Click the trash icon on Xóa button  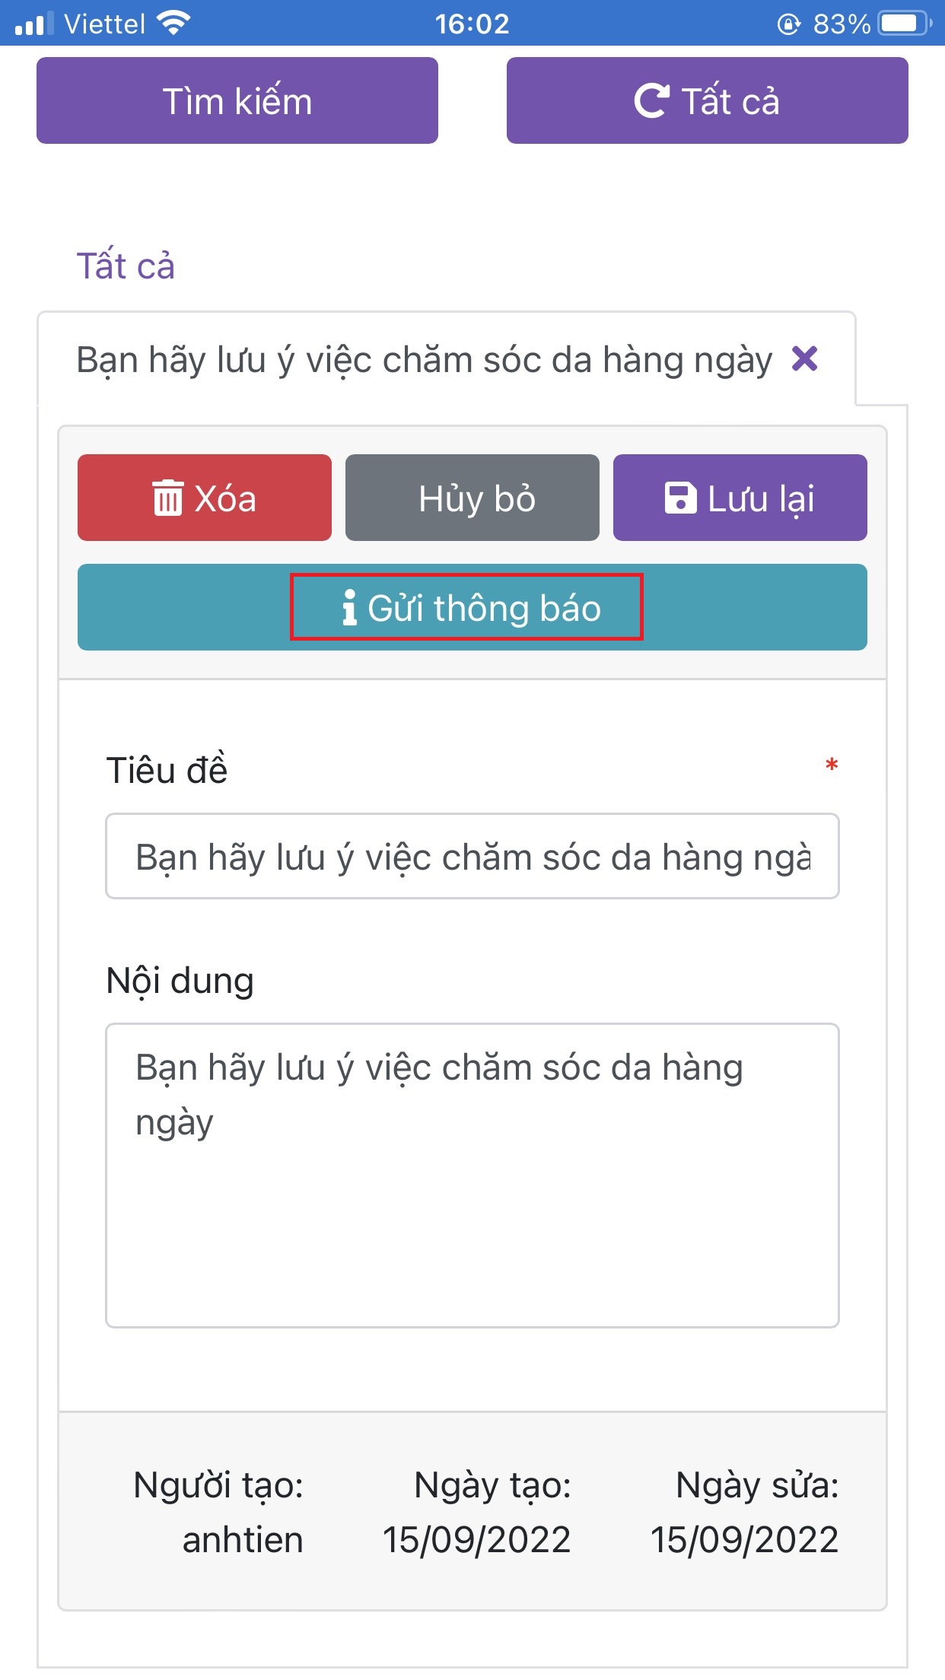(167, 498)
